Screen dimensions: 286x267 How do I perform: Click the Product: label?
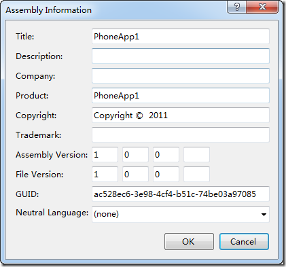click(32, 96)
